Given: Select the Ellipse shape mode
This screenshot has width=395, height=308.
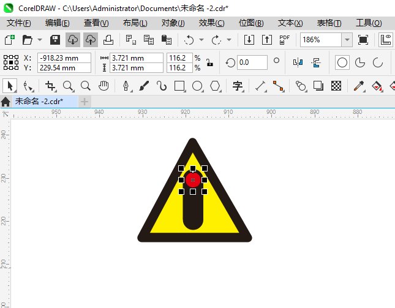Looking at the screenshot, I should (x=342, y=62).
